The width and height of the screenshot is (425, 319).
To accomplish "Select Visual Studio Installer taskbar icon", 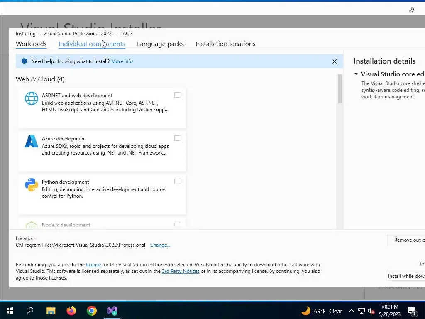I will pyautogui.click(x=112, y=311).
